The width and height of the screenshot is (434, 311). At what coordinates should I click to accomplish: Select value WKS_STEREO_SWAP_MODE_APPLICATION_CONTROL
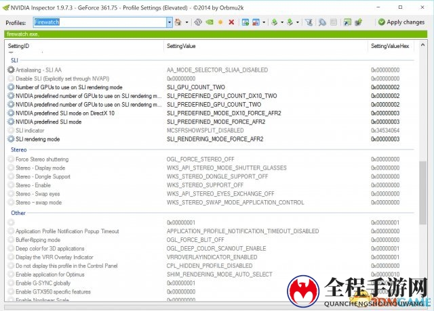coord(235,203)
